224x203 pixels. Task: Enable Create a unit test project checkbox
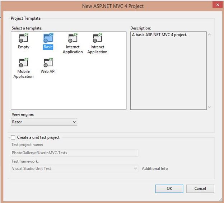pos(13,137)
